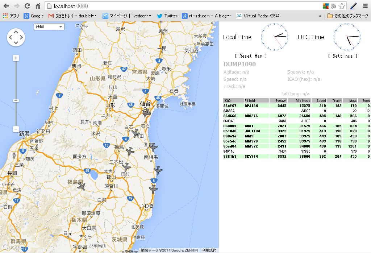Select the ANA572 flight row

coord(297,146)
